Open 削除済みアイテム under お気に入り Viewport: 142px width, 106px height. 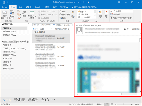[x=9, y=35]
